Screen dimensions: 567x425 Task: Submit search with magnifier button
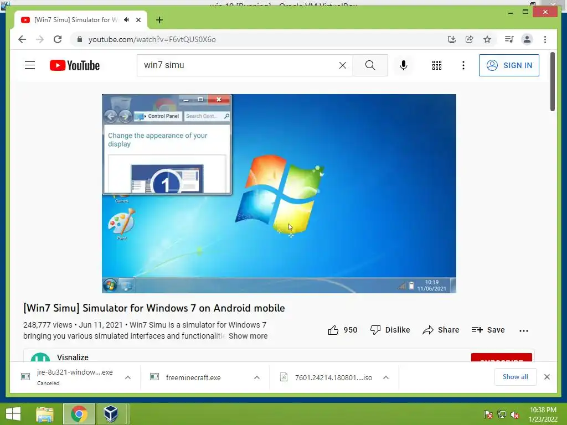tap(370, 65)
